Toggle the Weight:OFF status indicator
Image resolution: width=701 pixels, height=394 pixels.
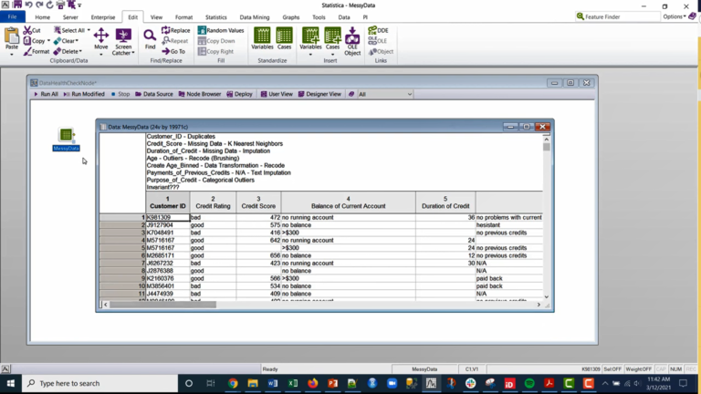639,369
